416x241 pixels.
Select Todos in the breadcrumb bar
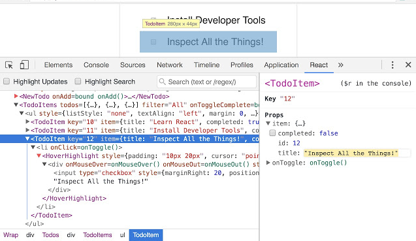(50, 235)
